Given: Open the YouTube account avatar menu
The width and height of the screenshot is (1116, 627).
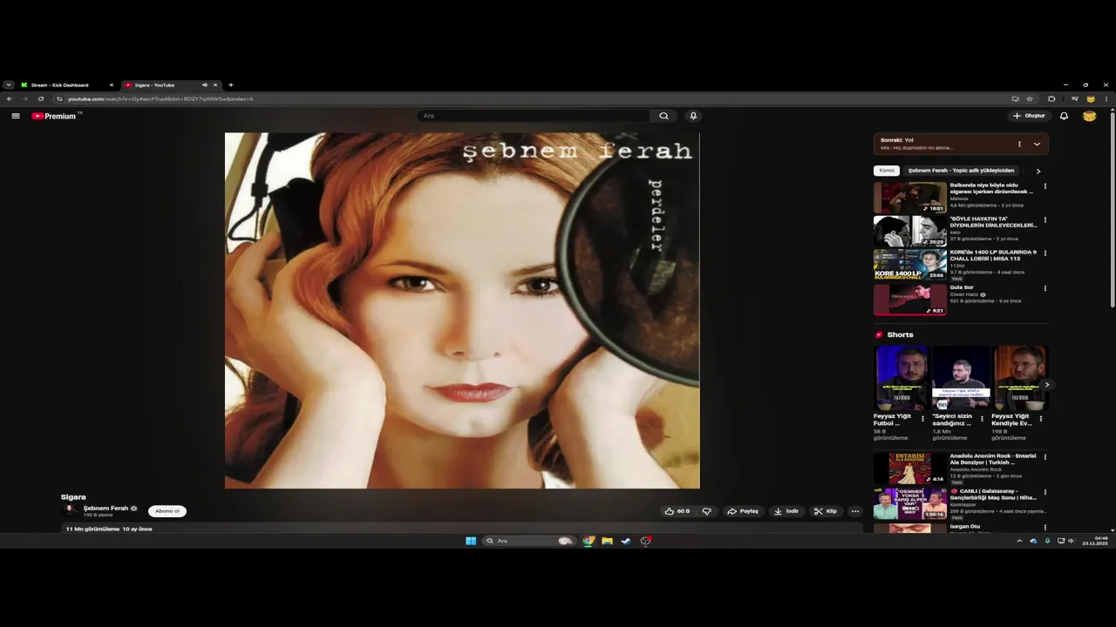Looking at the screenshot, I should [1089, 116].
